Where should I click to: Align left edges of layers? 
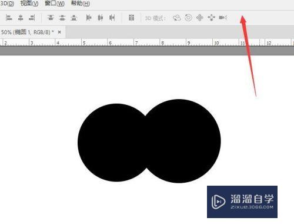(9, 18)
